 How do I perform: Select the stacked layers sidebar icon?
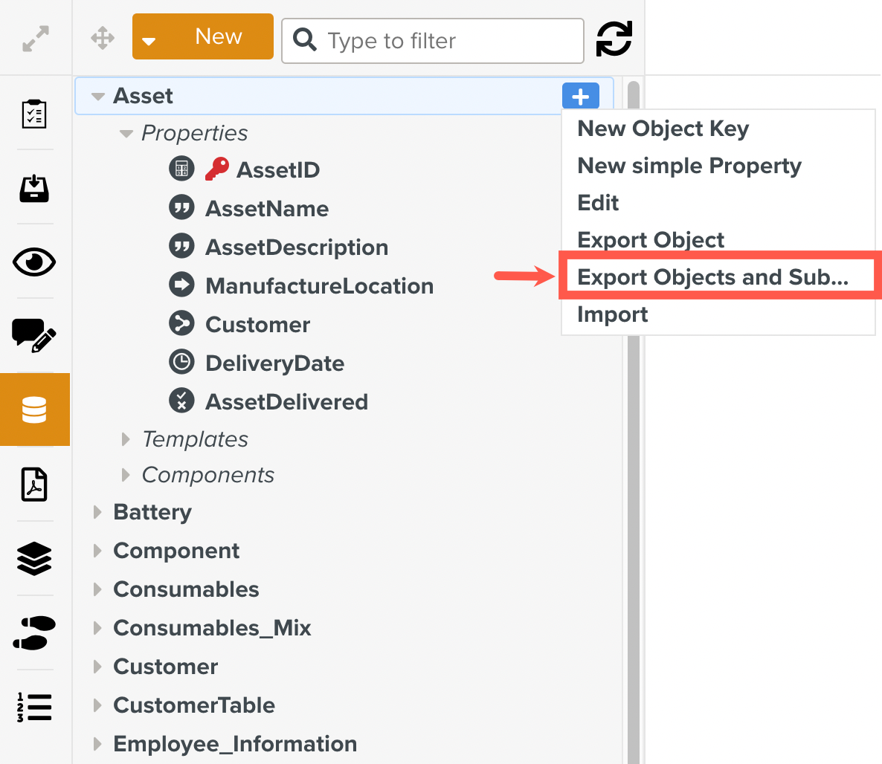(x=35, y=558)
